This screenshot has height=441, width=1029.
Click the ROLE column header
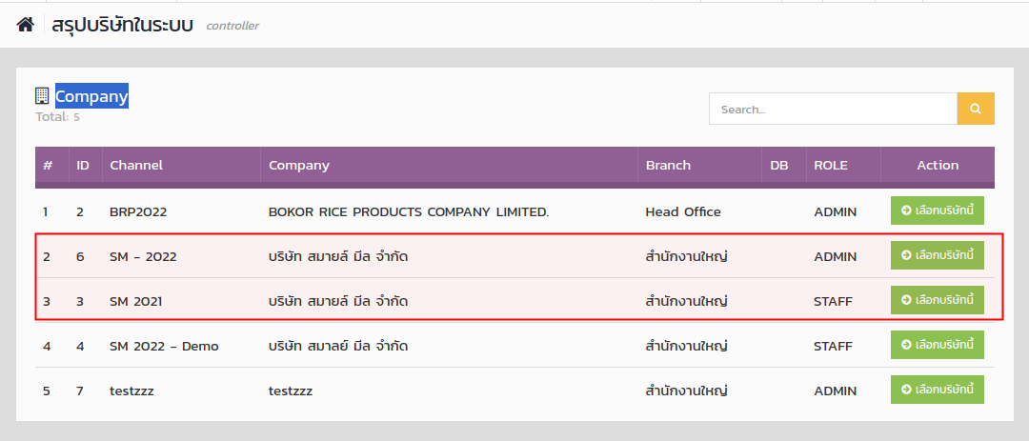pyautogui.click(x=831, y=166)
